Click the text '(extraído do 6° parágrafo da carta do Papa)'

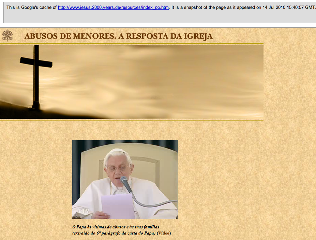pos(114,233)
